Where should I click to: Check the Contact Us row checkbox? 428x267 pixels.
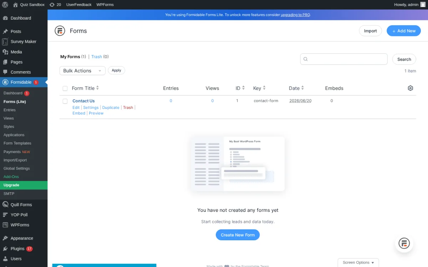point(65,101)
